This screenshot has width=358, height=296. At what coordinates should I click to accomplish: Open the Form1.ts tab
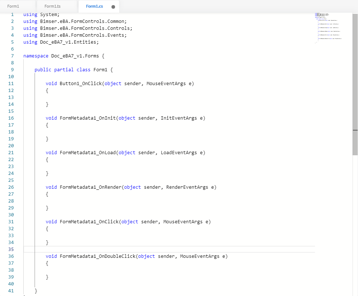pos(52,7)
